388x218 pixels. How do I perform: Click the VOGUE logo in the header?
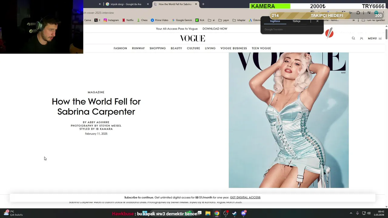point(192,38)
